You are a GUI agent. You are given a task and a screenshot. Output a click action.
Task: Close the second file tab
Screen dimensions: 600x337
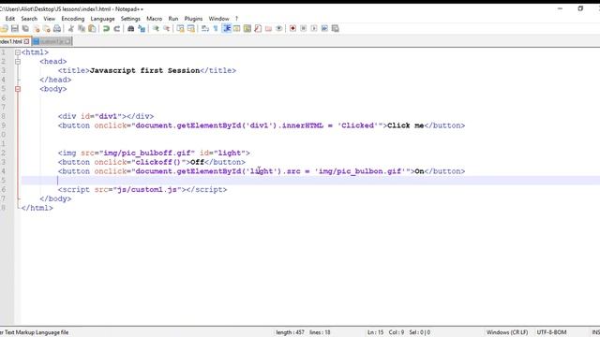click(67, 41)
